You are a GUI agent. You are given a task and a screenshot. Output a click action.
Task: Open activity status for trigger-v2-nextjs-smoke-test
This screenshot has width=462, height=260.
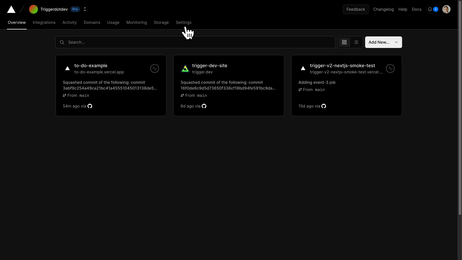coord(390,68)
